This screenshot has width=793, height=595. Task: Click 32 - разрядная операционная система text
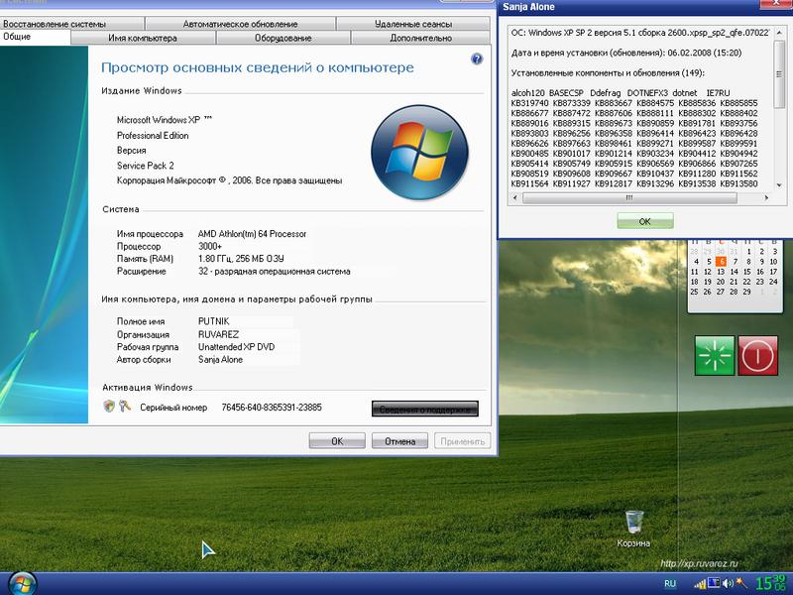[x=275, y=271]
